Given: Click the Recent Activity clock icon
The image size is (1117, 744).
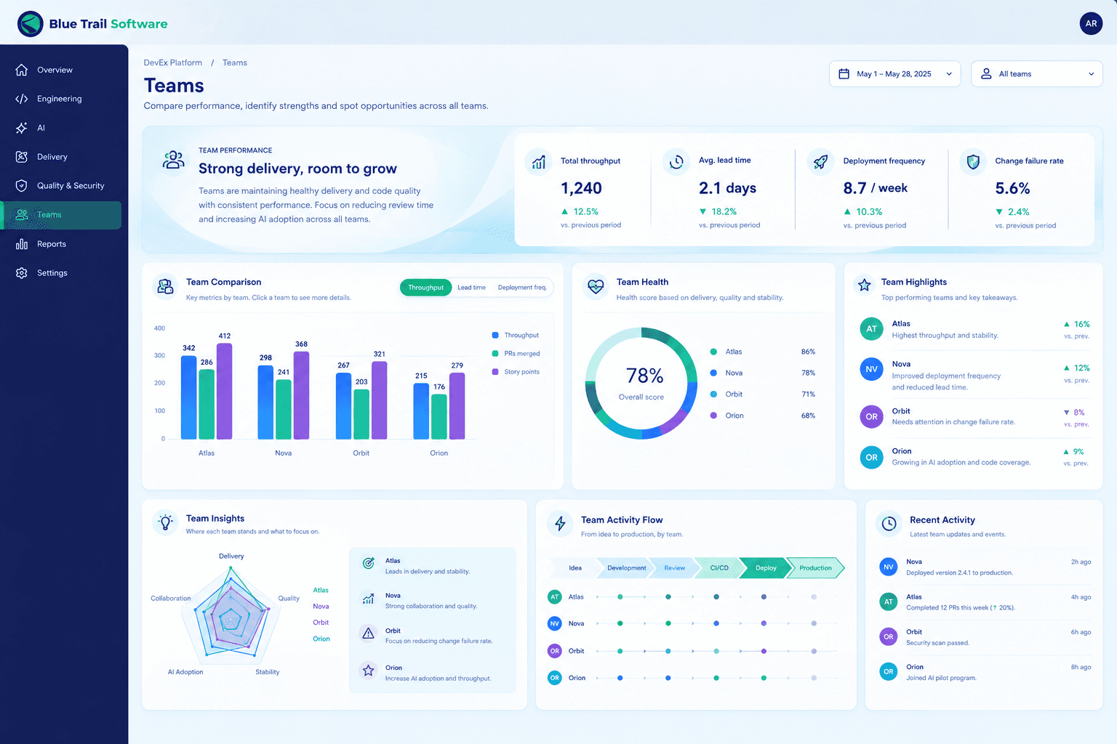Looking at the screenshot, I should click(889, 523).
